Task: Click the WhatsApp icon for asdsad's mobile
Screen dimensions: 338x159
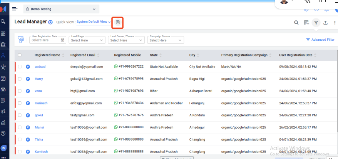Action: click(116, 66)
